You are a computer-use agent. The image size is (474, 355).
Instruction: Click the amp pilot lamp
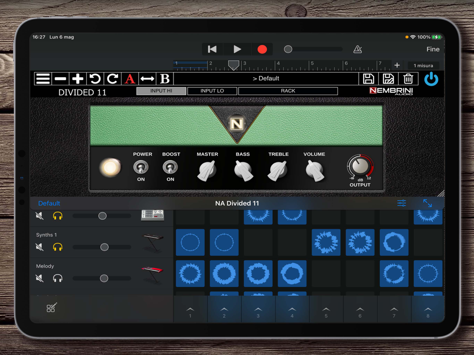[110, 167]
